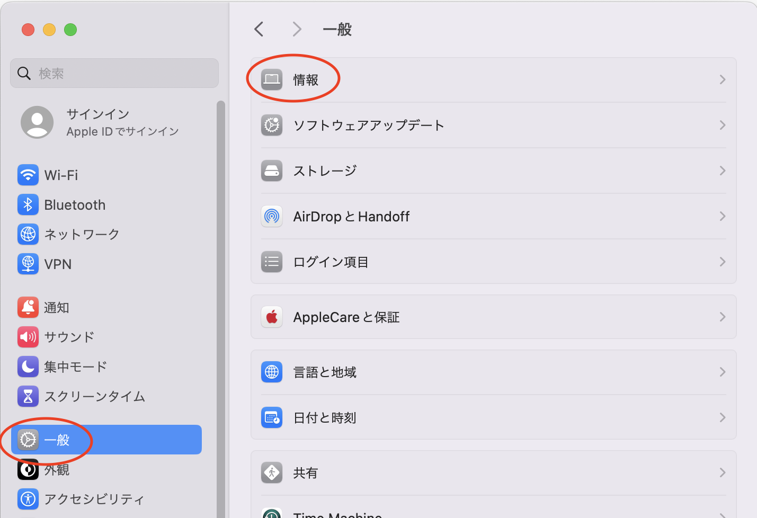Image resolution: width=757 pixels, height=518 pixels.
Task: Expand the 共有 row chevron
Action: click(x=723, y=472)
